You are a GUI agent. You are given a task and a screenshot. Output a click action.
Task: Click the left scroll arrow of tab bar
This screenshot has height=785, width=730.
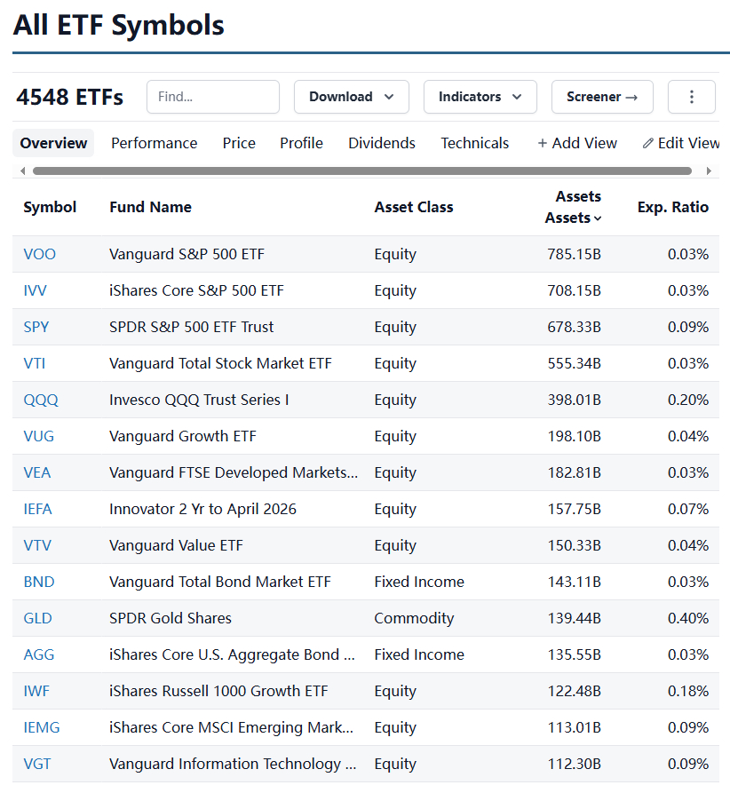[22, 170]
